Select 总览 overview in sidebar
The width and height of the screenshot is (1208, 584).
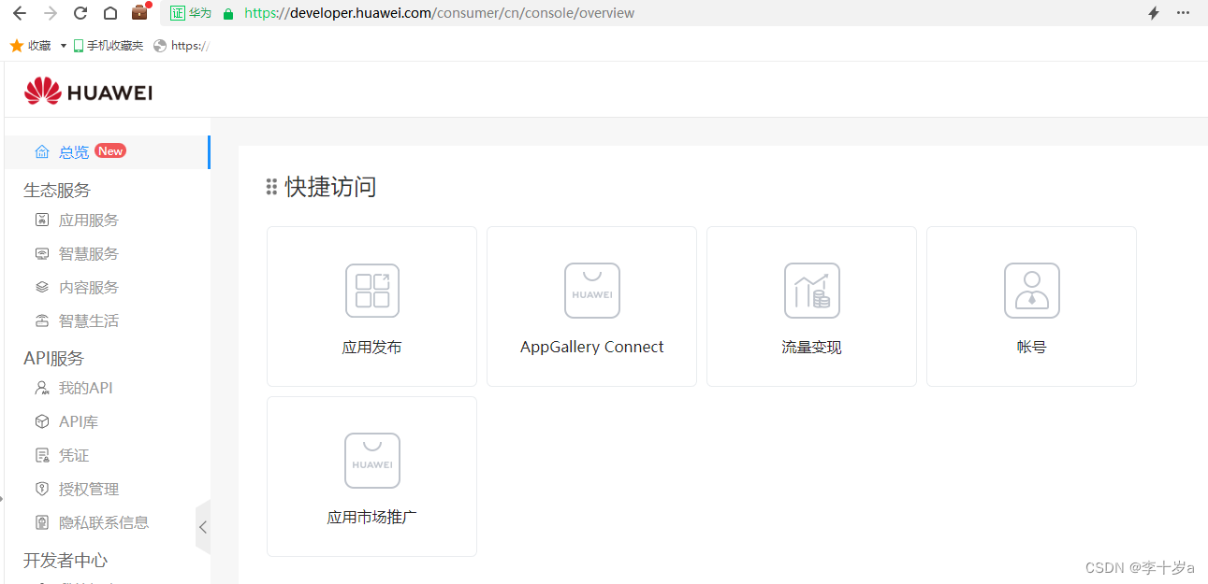pos(107,152)
